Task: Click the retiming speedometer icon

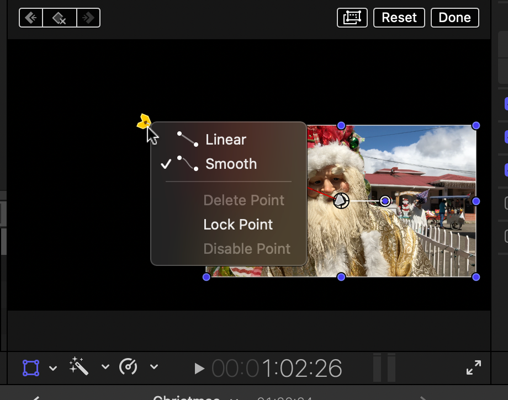Action: click(x=128, y=366)
